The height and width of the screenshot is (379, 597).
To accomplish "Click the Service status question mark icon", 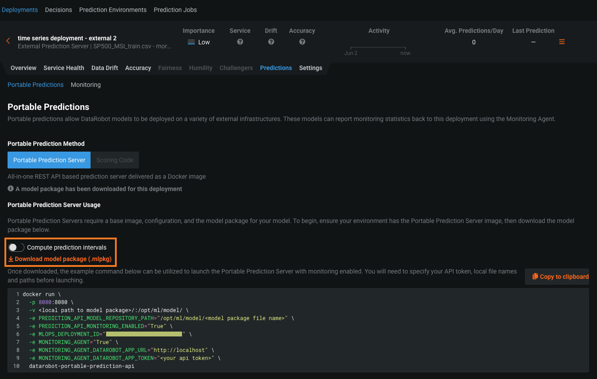I will click(x=240, y=42).
